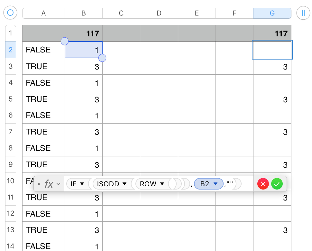Viewport: 312px width, 251px height.
Task: Select the whole table via circle handle
Action: [x=10, y=13]
